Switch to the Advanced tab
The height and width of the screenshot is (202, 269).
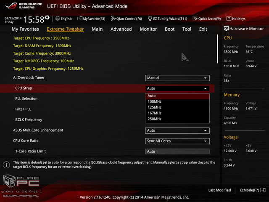point(121,29)
